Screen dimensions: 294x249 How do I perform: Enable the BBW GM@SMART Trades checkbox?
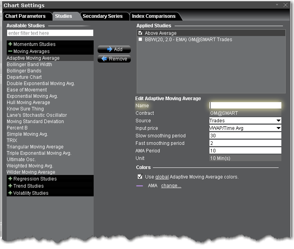point(140,40)
